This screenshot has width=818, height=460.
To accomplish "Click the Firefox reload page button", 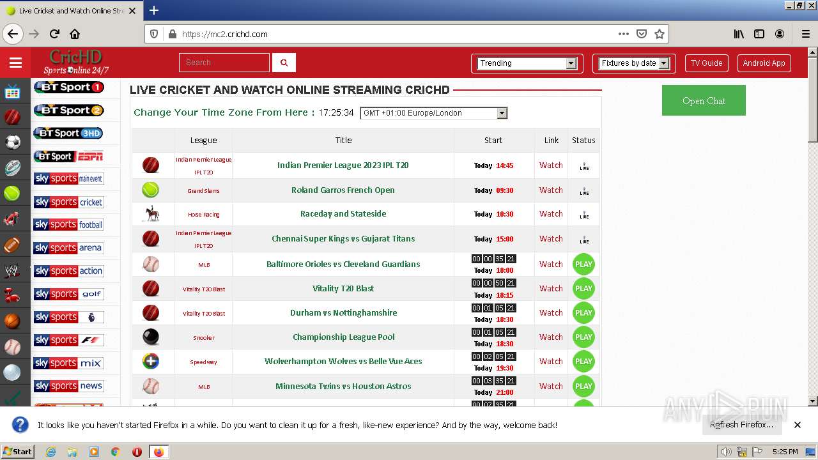I will (x=54, y=34).
